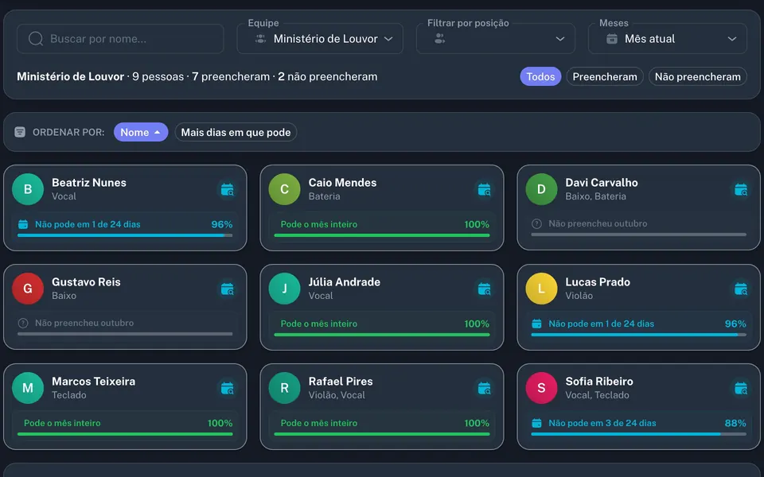Click Gustavo Reis avatar G
The height and width of the screenshot is (477, 764).
(28, 289)
